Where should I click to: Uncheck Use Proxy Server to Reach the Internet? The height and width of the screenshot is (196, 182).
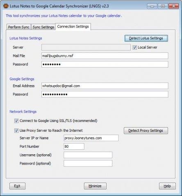[16, 131]
